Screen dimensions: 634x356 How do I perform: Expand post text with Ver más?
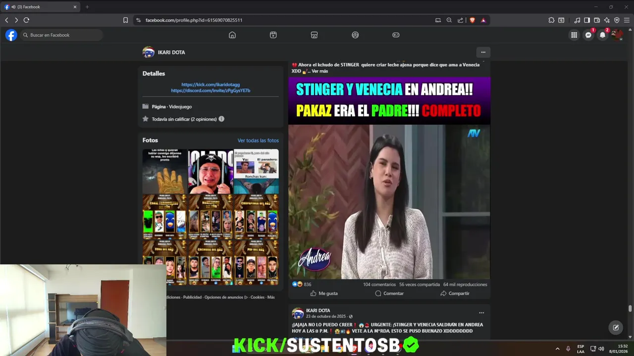coord(319,71)
